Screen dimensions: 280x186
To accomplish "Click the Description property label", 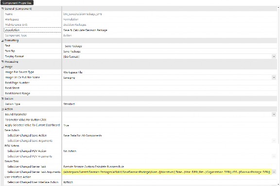I will click(x=12, y=30).
